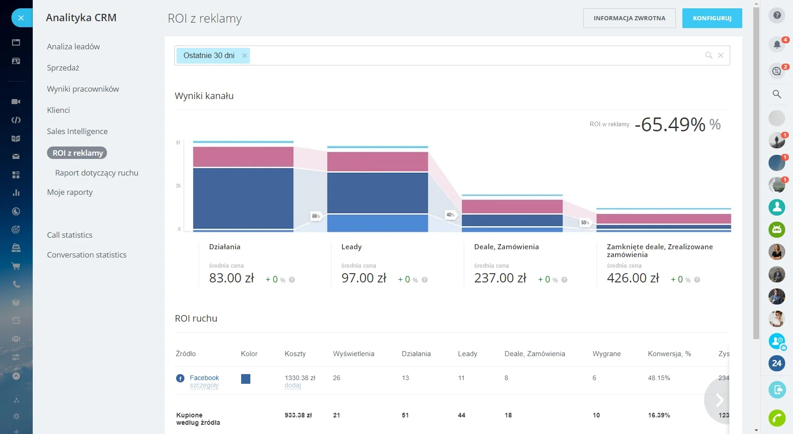Open settings via the gear icon
The height and width of the screenshot is (434, 793).
point(16,416)
